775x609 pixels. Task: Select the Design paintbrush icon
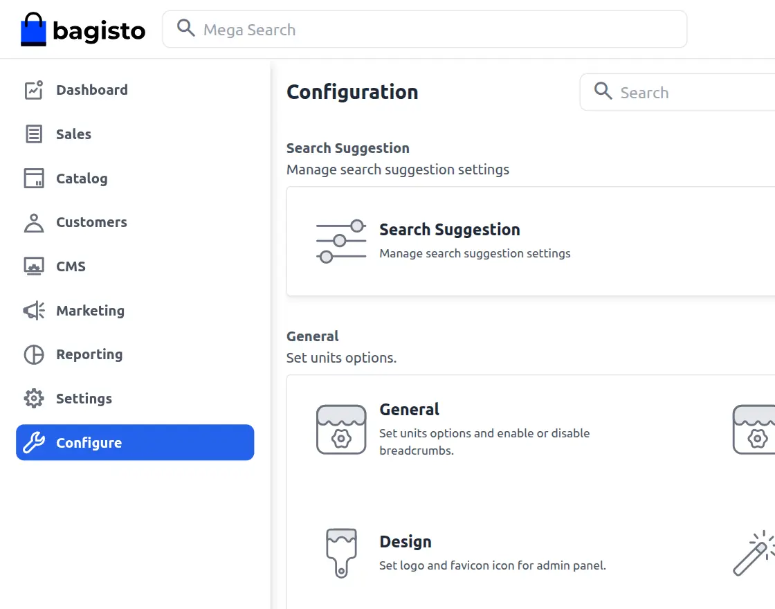point(340,552)
